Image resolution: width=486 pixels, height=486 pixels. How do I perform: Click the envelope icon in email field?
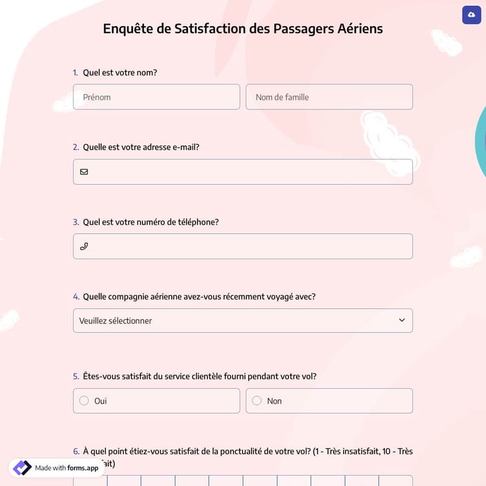tap(84, 172)
